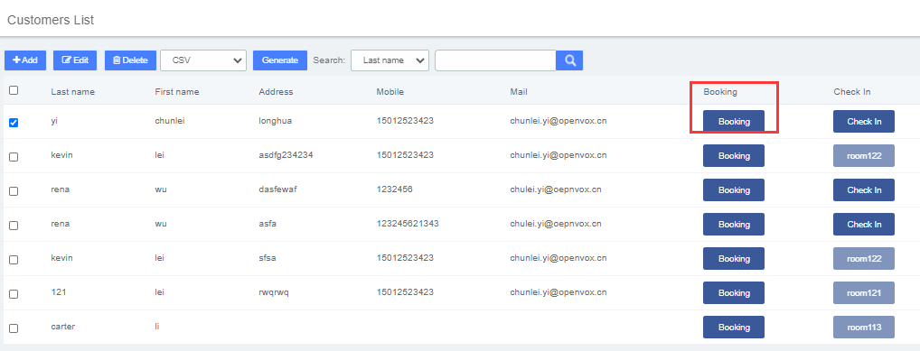This screenshot has height=351, width=920.
Task: Click the First name column header
Action: 177,92
